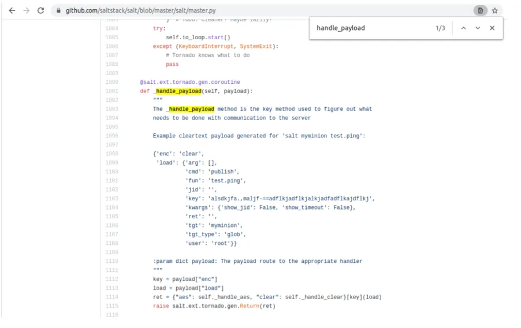Click the 'tgt_type': 'glob' line

pos(215,234)
